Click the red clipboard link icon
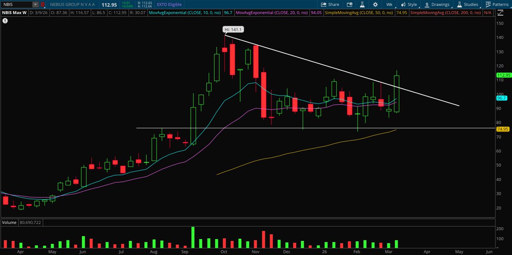This screenshot has width=512, height=255. pyautogui.click(x=43, y=5)
